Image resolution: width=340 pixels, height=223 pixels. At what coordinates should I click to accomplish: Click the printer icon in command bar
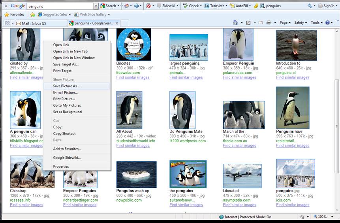click(269, 23)
